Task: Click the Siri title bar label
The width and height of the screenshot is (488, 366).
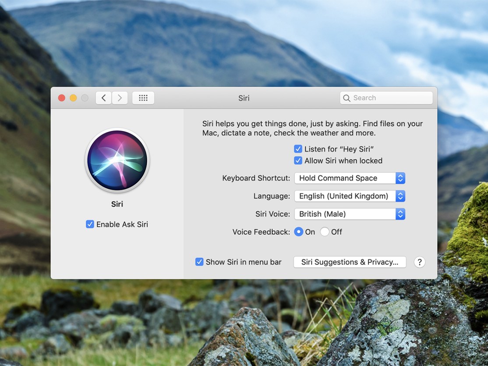Action: 244,98
